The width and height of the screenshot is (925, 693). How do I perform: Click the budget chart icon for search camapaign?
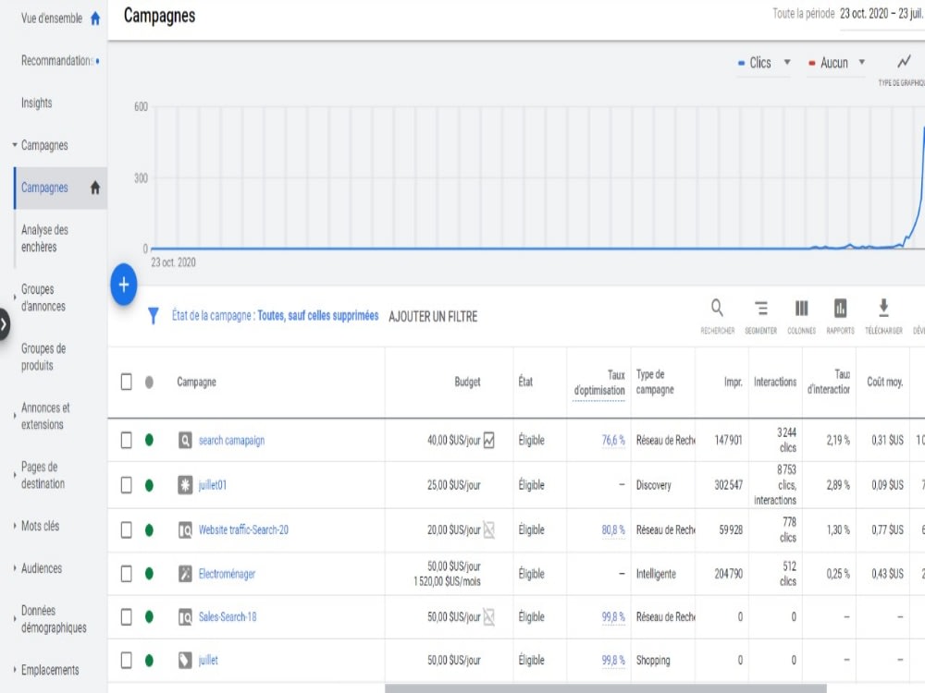pyautogui.click(x=489, y=440)
